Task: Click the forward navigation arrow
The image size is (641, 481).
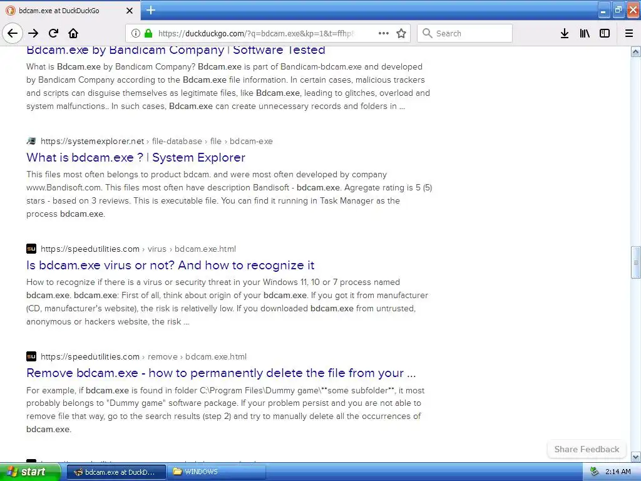Action: 33,34
